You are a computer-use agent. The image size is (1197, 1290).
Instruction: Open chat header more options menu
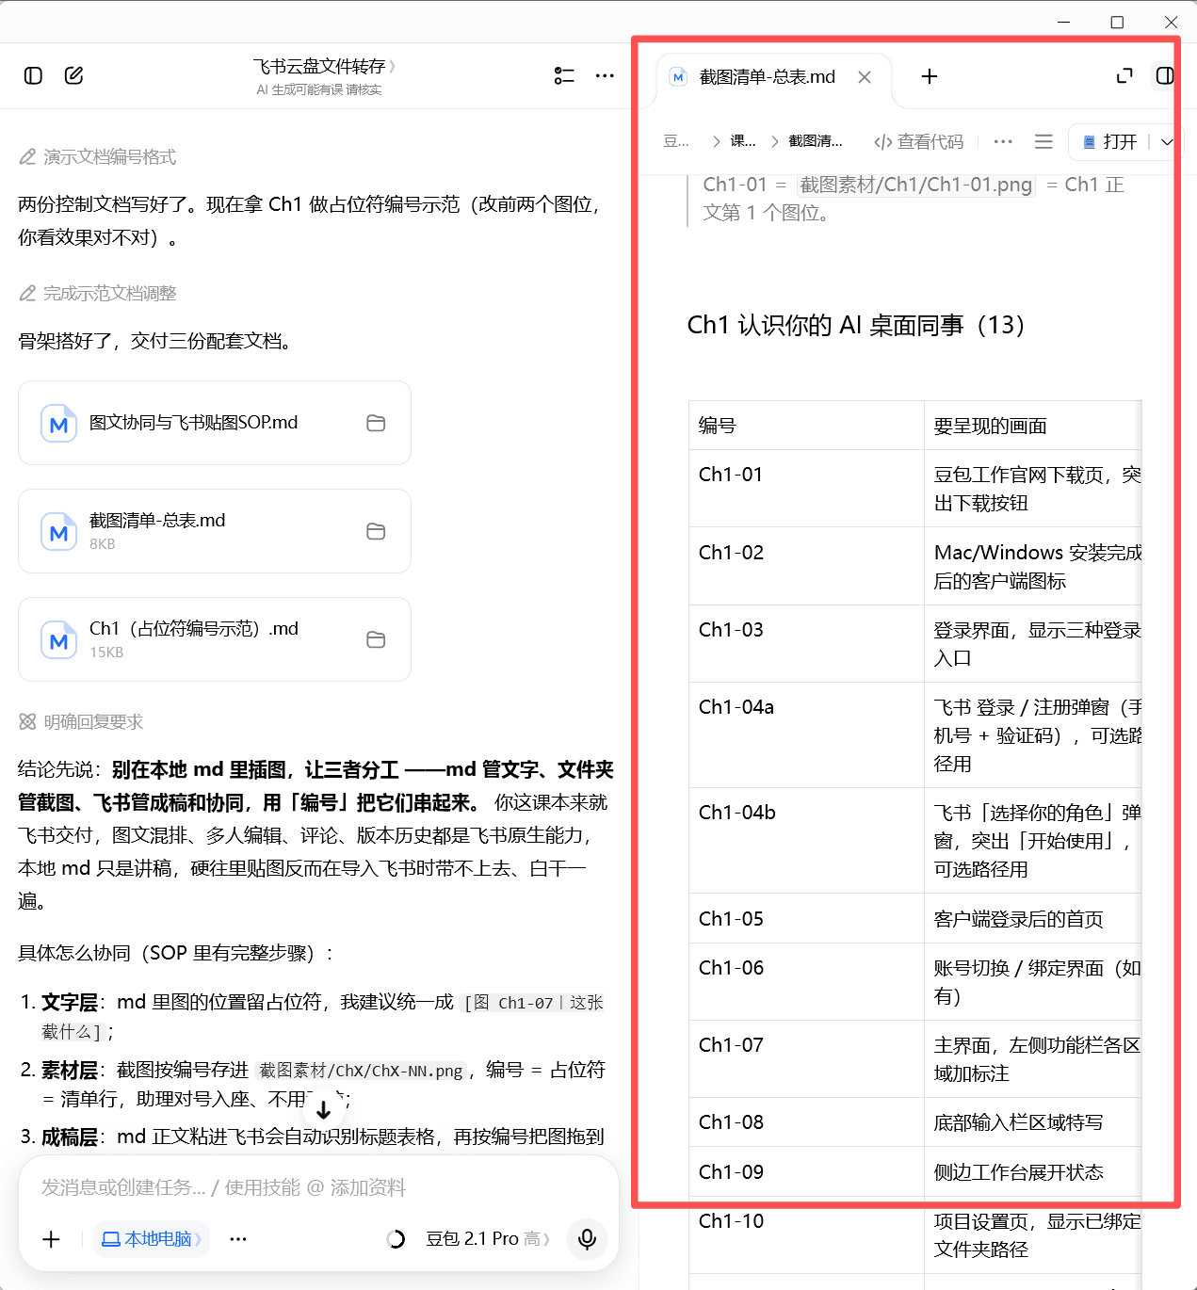tap(605, 75)
